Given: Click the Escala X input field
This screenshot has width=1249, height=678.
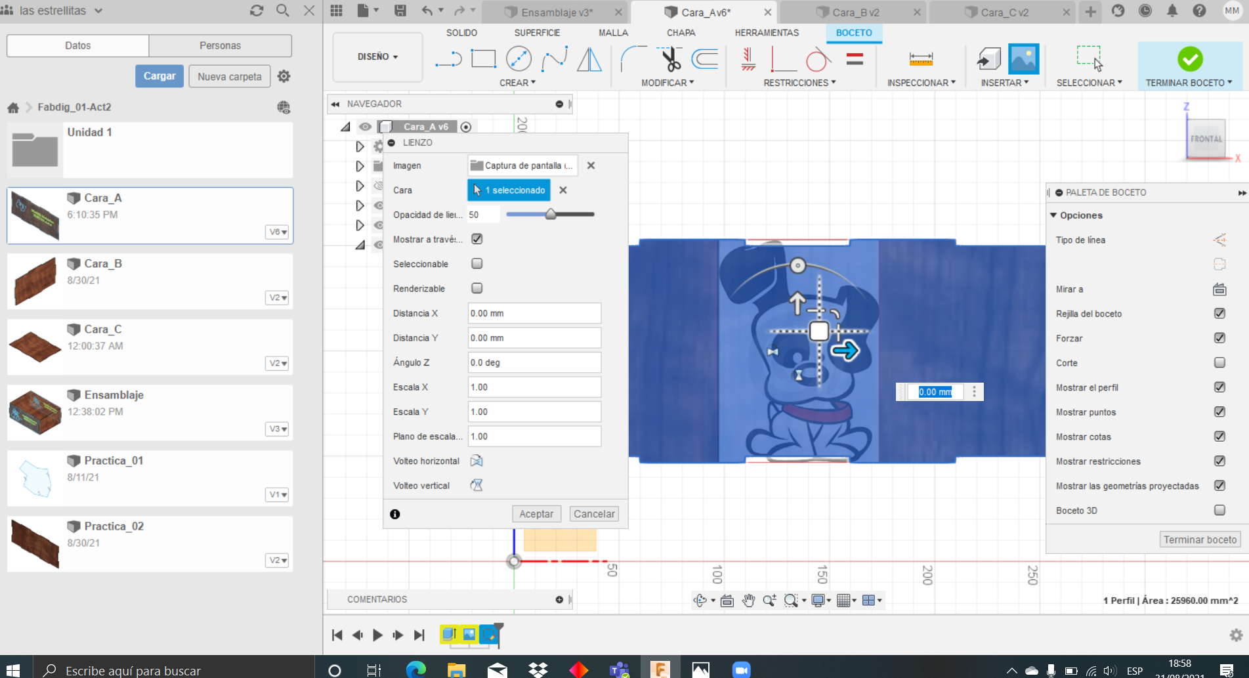Looking at the screenshot, I should (x=534, y=387).
